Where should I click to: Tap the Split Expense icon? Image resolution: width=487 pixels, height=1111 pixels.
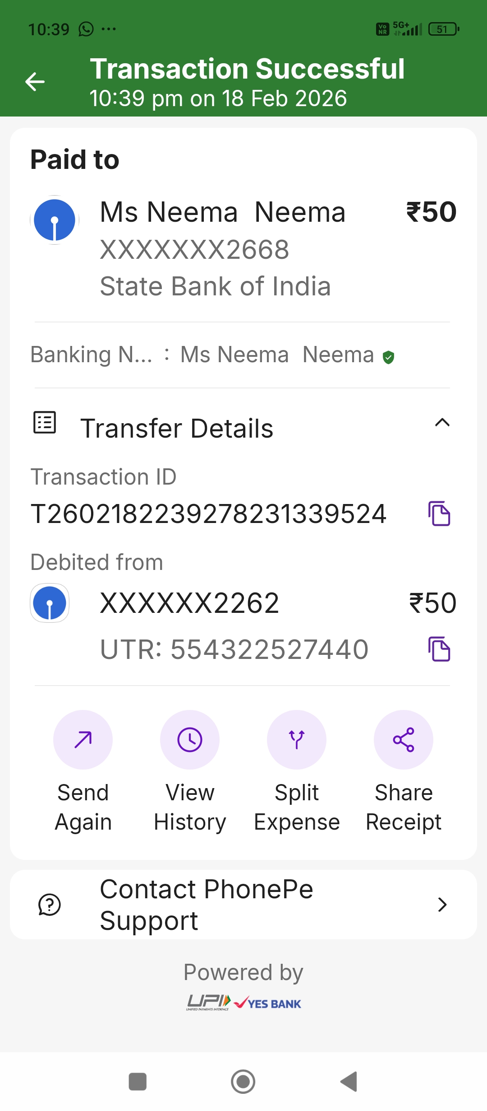pos(297,739)
